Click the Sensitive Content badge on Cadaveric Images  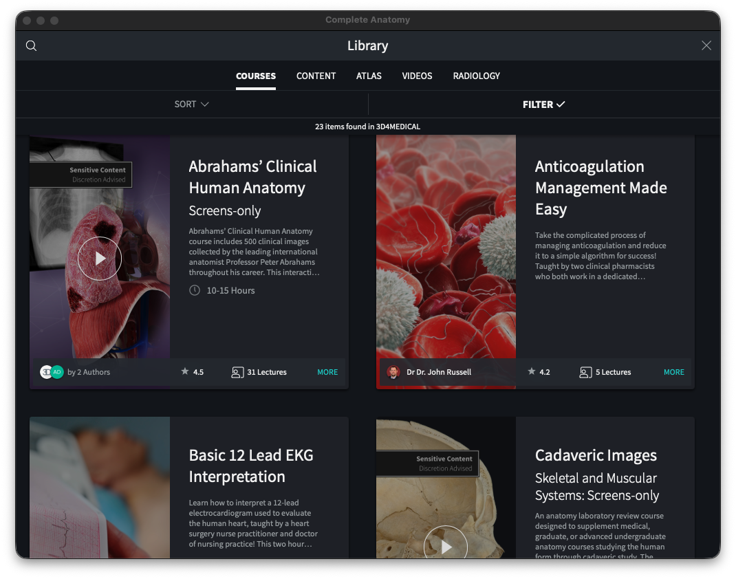click(427, 463)
